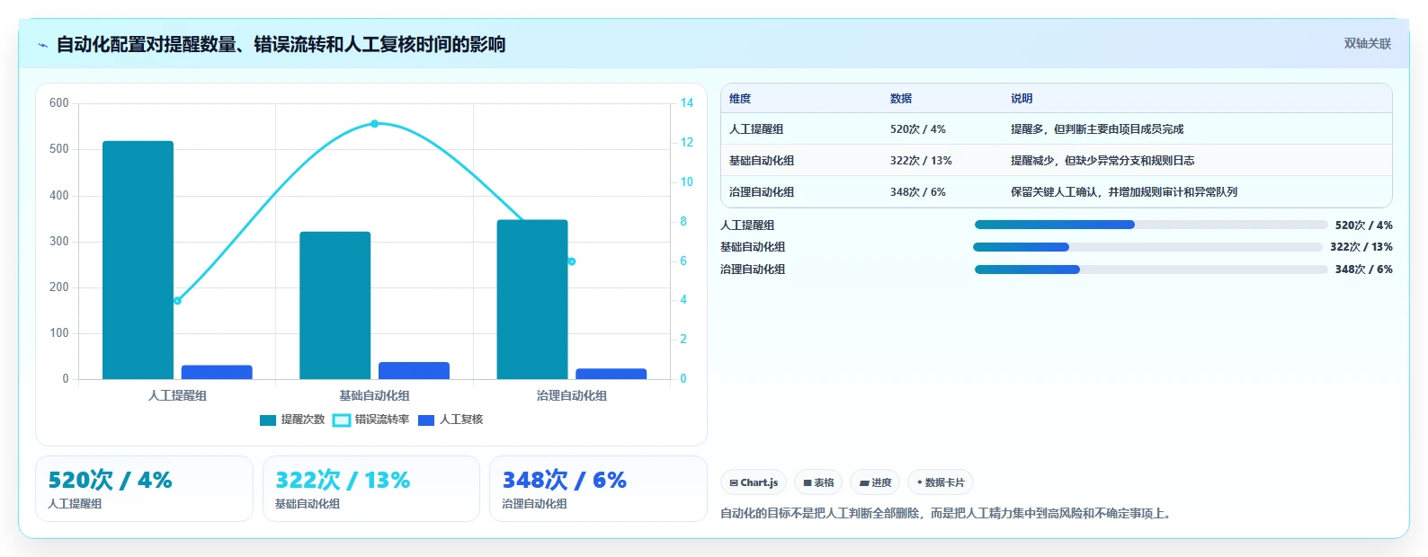This screenshot has width=1428, height=557.
Task: Select the 348次 / 6% stat card
Action: (x=598, y=489)
